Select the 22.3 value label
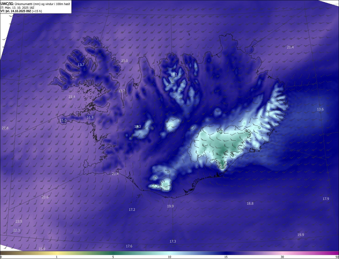Image resolution: width=339 pixels, height=259 pixels. [16, 230]
